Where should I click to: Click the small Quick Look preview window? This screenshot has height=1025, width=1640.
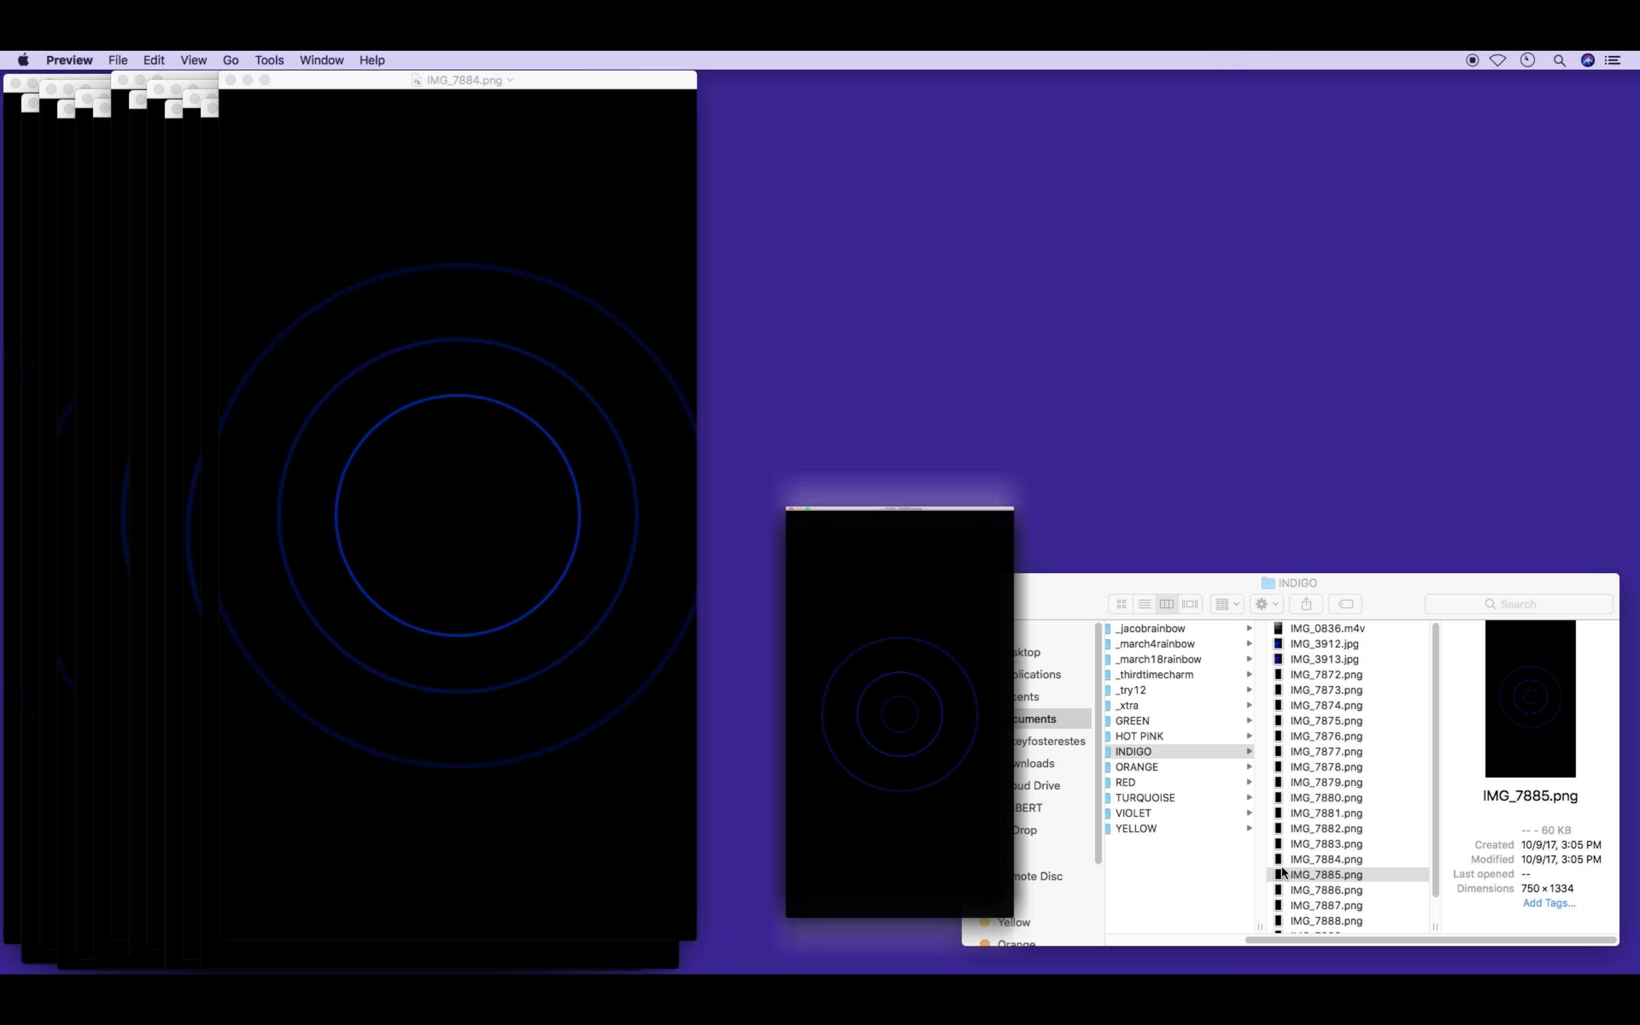[x=899, y=712]
